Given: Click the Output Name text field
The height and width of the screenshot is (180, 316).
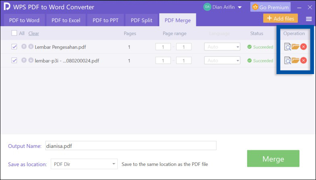Looking at the screenshot, I should click(x=130, y=146).
